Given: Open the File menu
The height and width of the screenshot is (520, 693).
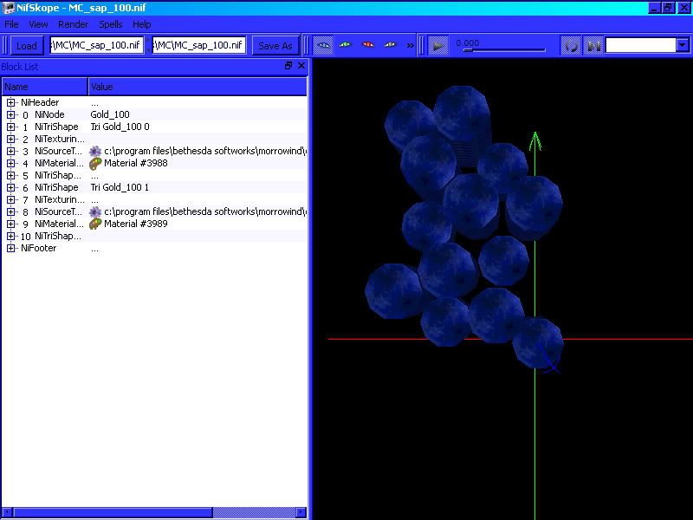Looking at the screenshot, I should point(11,24).
